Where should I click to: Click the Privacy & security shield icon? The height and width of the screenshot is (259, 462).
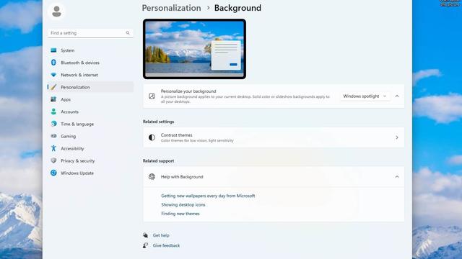[x=53, y=160]
